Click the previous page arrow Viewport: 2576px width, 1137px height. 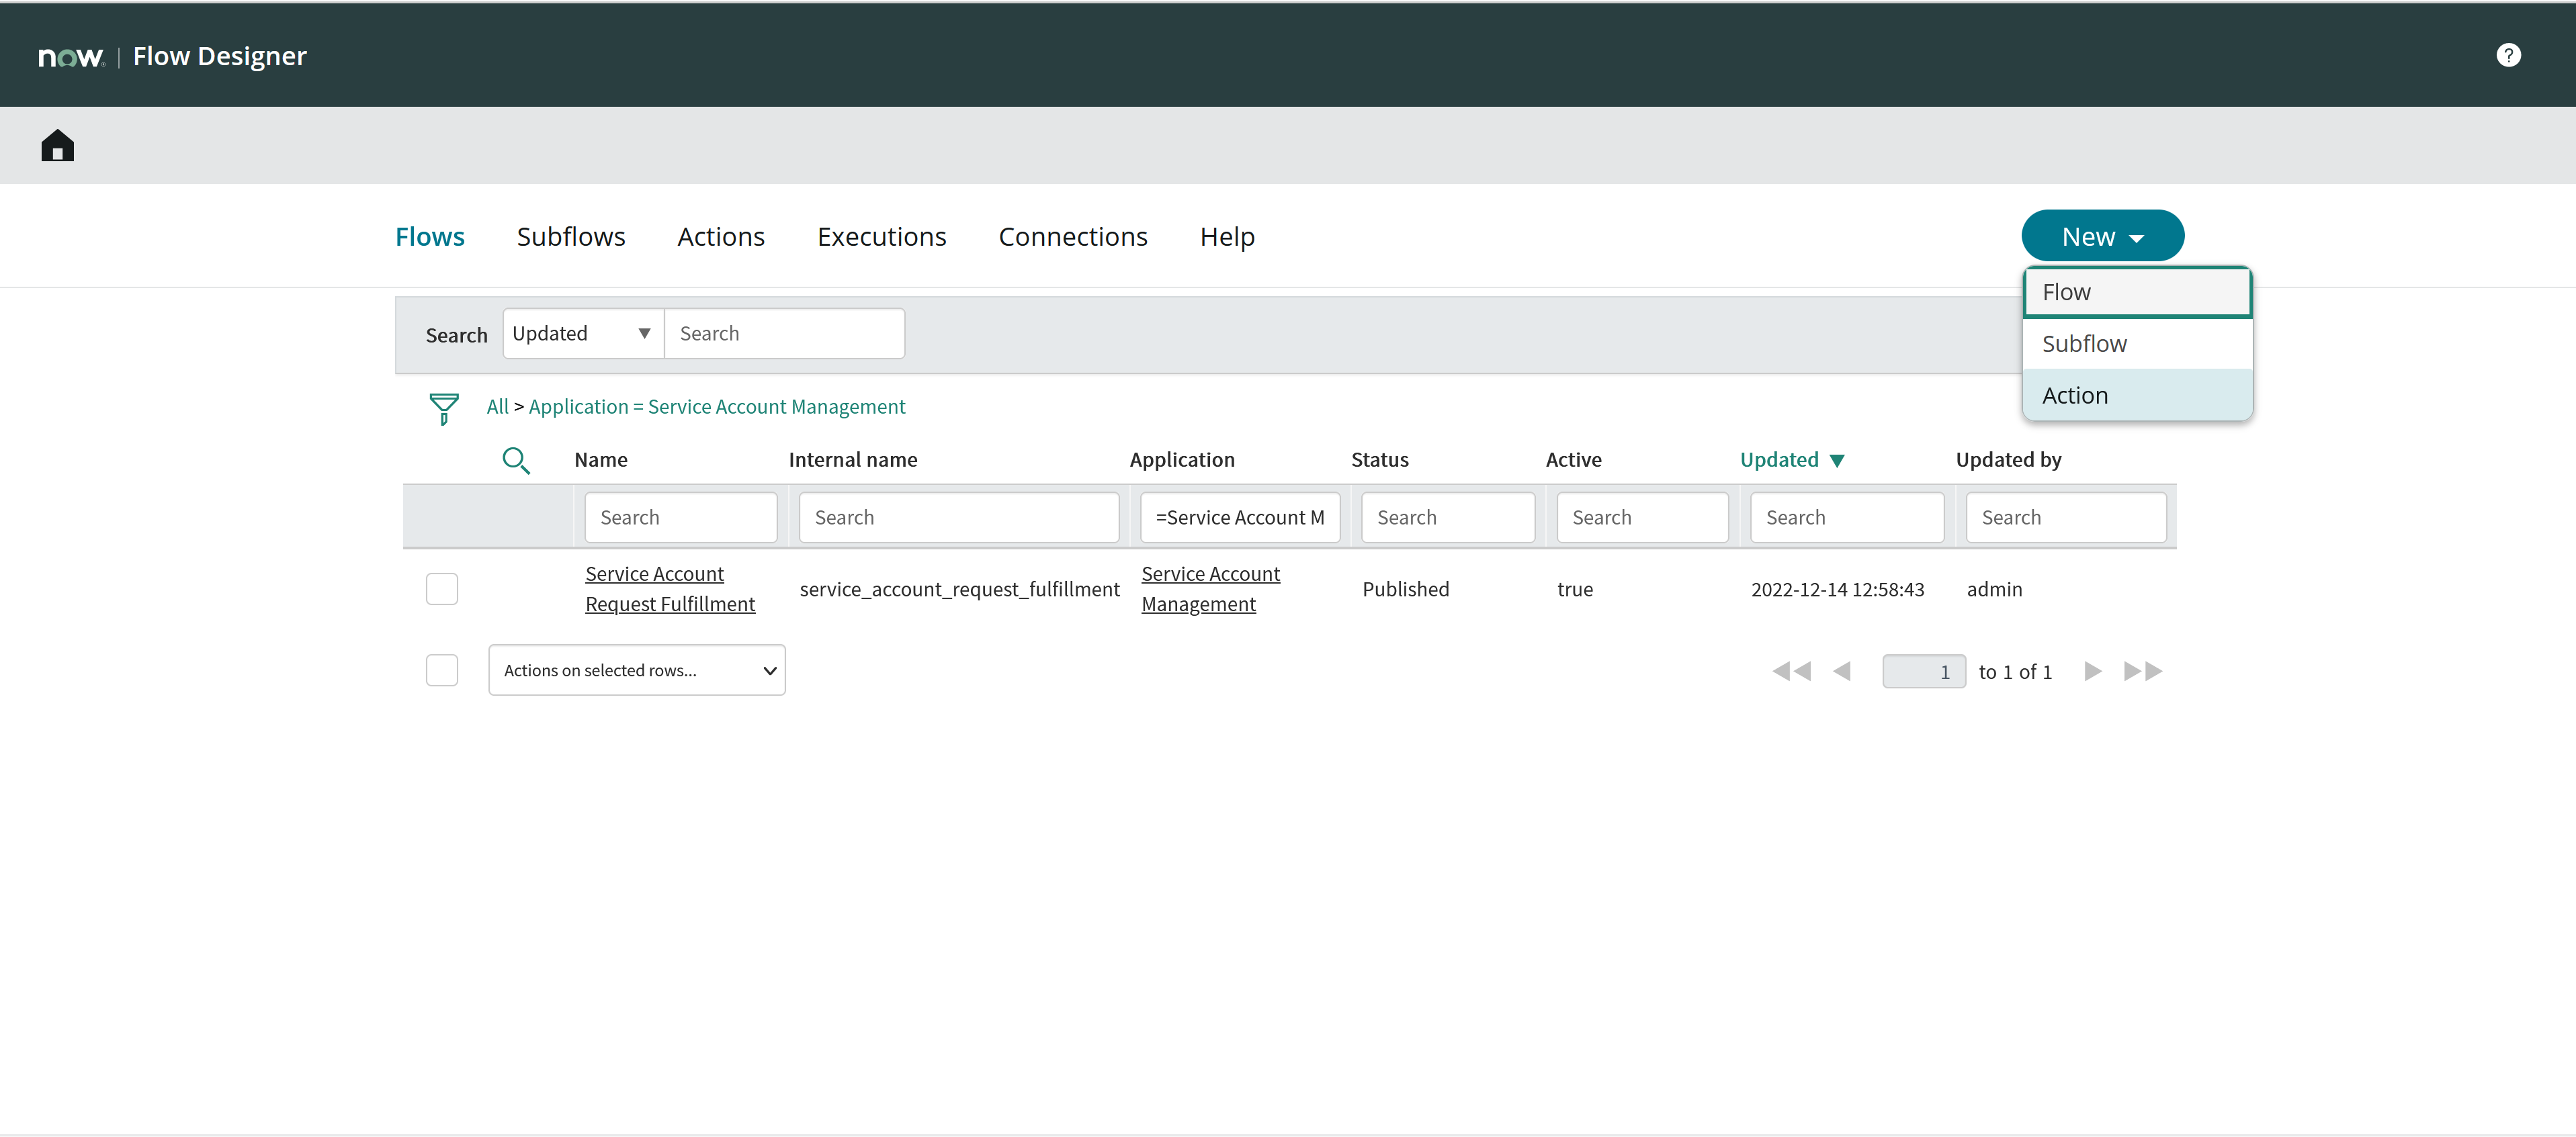pos(1843,671)
